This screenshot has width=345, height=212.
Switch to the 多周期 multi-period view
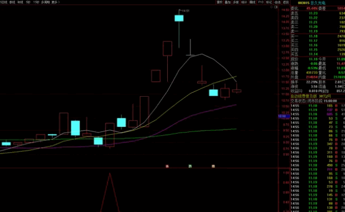[x=45, y=2]
